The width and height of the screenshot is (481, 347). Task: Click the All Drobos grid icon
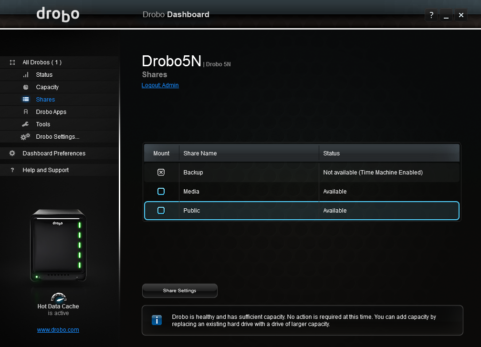(12, 62)
